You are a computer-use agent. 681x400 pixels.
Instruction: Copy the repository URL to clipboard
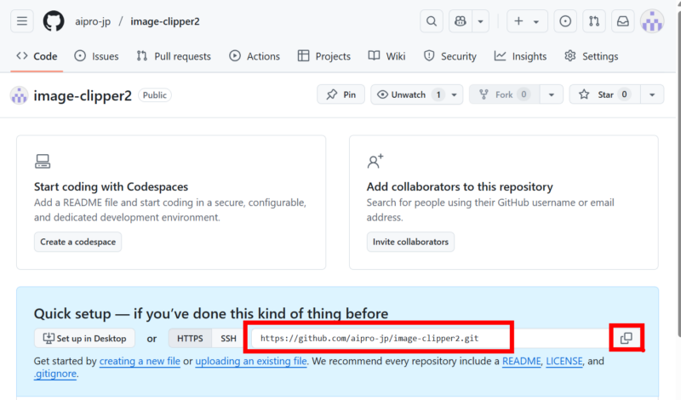pyautogui.click(x=627, y=338)
